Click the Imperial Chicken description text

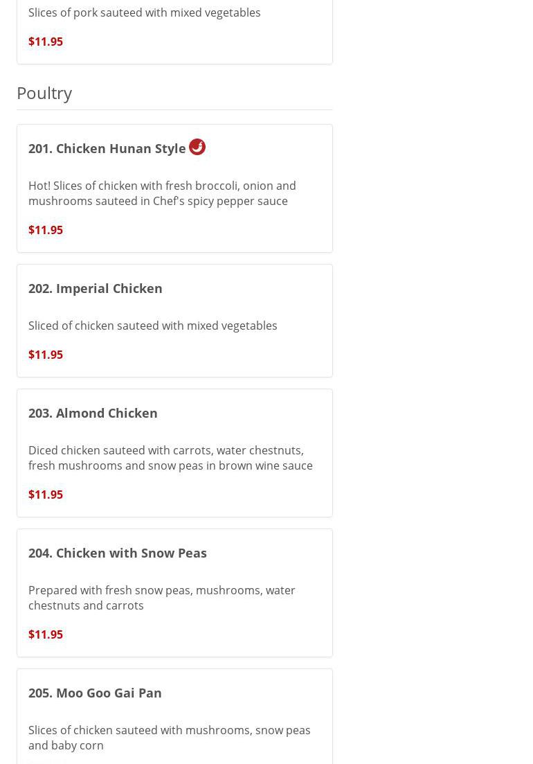153,326
